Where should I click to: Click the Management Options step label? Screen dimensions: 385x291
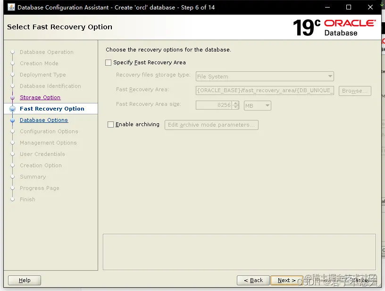coord(48,143)
